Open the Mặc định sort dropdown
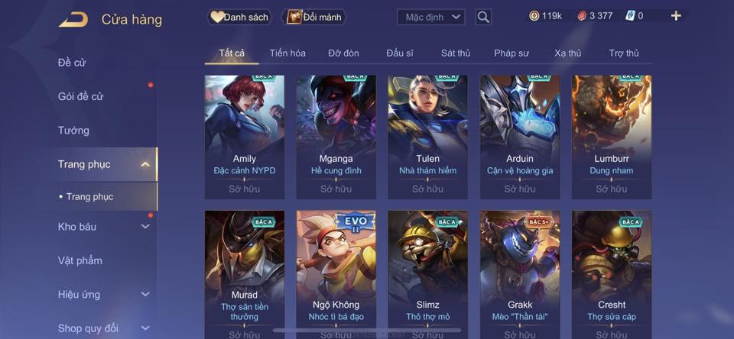The height and width of the screenshot is (339, 734). (430, 18)
